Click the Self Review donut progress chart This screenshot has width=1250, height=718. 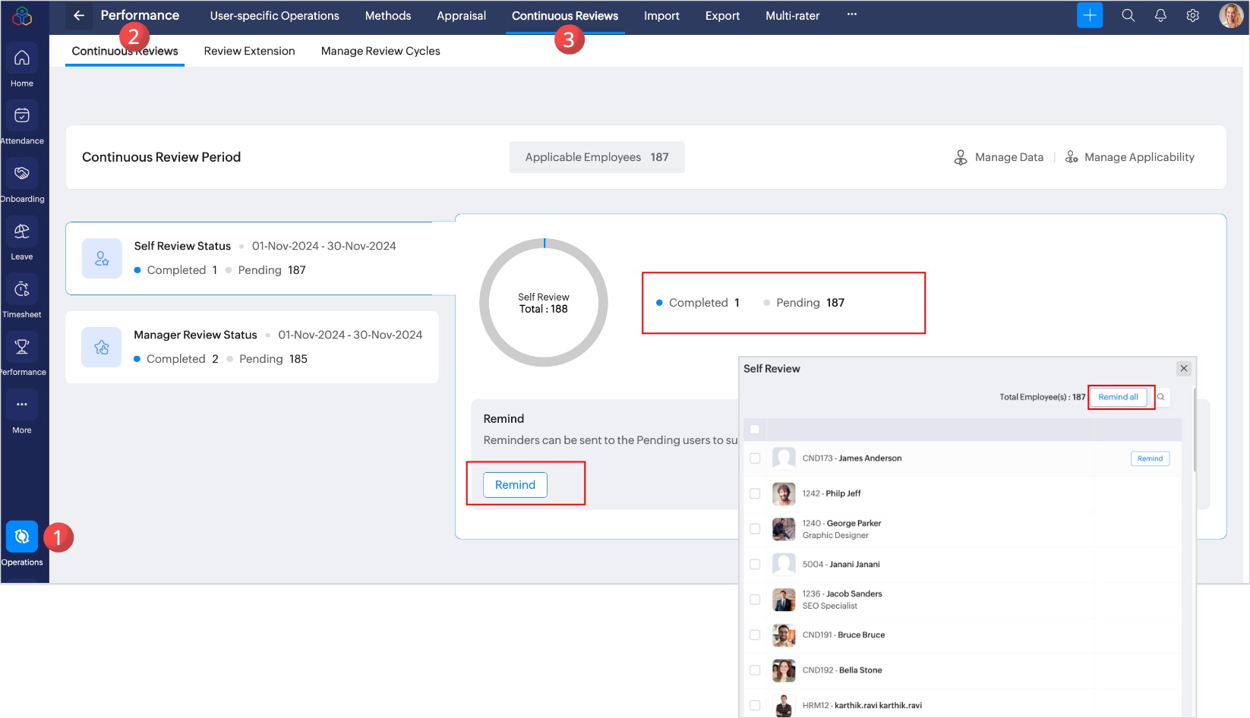click(x=544, y=303)
